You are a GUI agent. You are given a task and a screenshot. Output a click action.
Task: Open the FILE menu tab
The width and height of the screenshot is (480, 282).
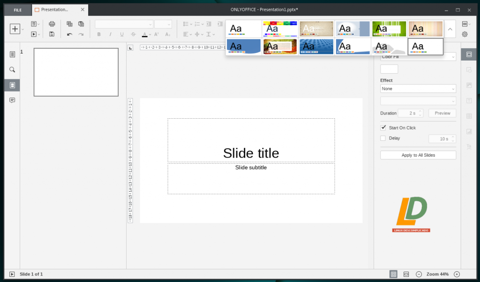pos(17,10)
